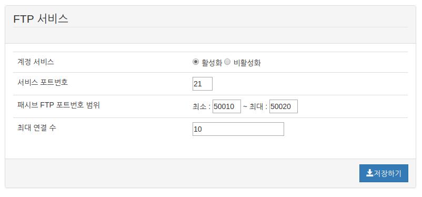Click the download icon on 저장하기 button
Image resolution: width=422 pixels, height=197 pixels.
369,173
